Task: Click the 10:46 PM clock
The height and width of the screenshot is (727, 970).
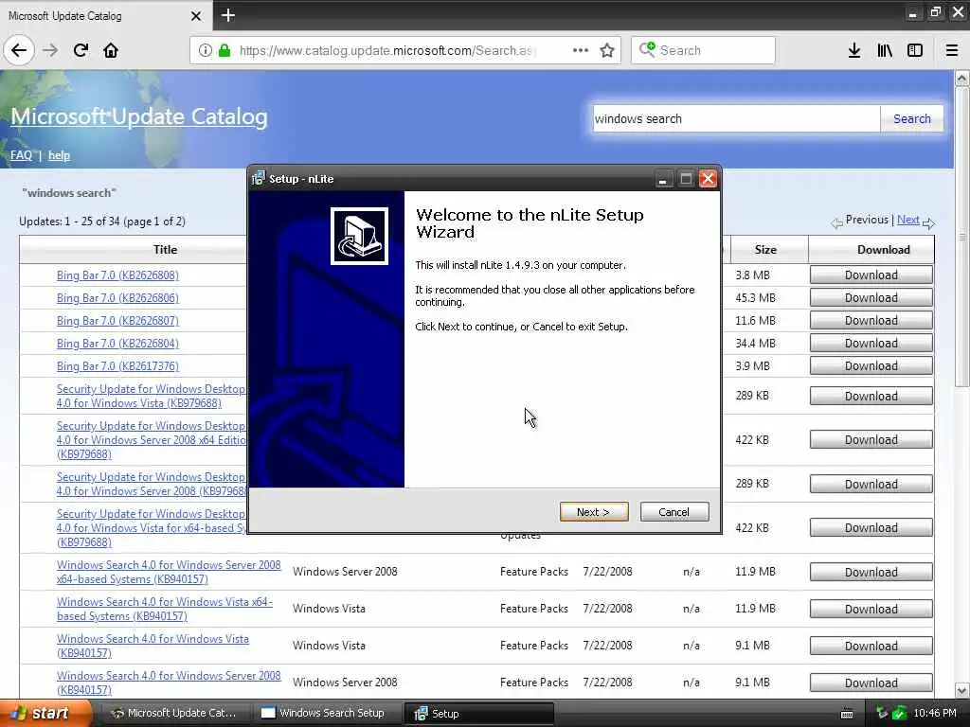Action: pos(935,714)
